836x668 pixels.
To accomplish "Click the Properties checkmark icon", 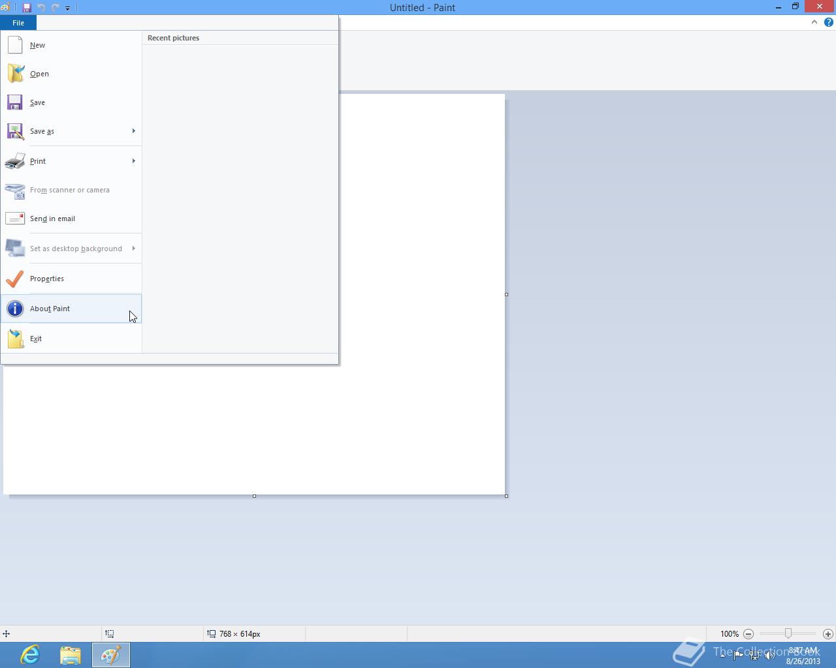I will (15, 279).
